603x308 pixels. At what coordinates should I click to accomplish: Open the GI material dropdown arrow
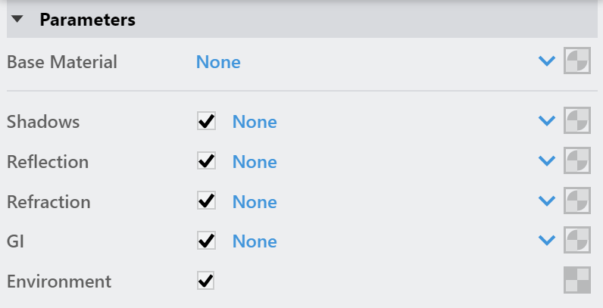tap(546, 240)
